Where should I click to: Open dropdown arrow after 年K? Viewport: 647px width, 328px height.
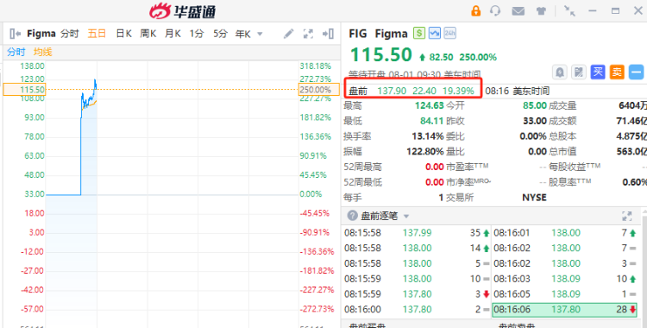click(x=260, y=34)
